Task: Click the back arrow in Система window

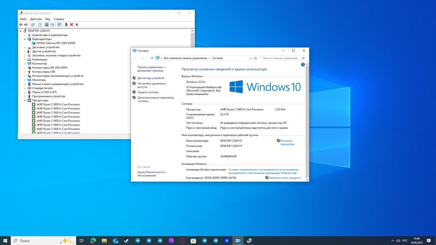Action: 135,58
